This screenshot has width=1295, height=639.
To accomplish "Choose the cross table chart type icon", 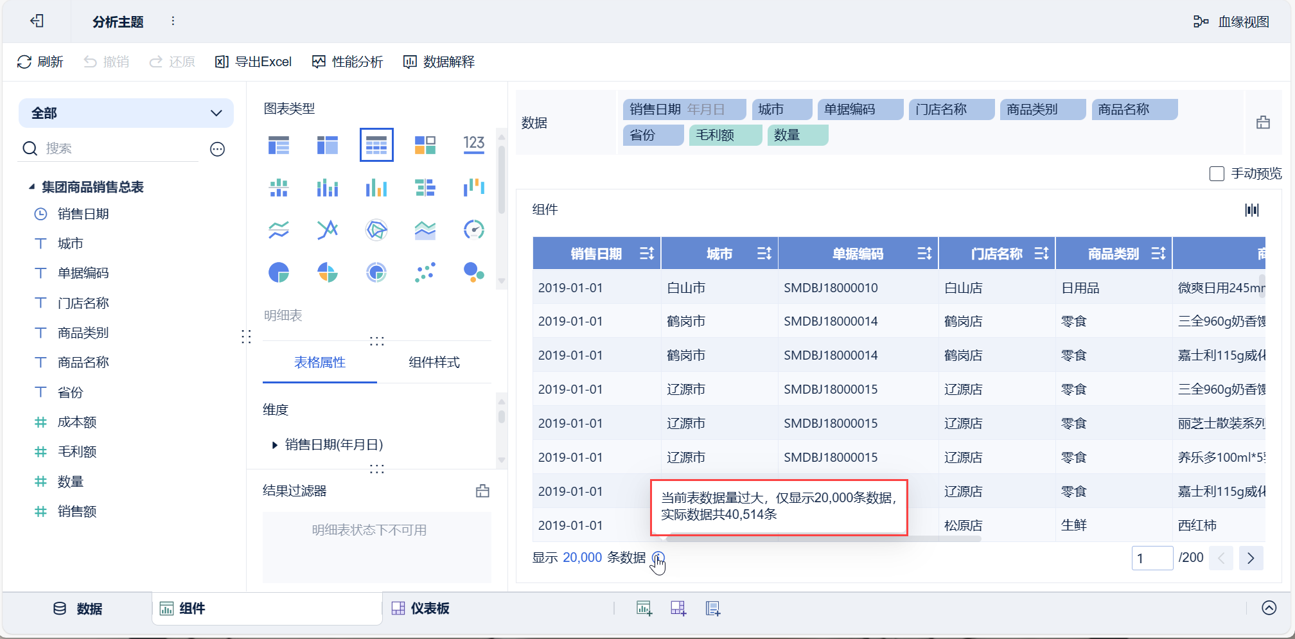I will click(x=328, y=145).
